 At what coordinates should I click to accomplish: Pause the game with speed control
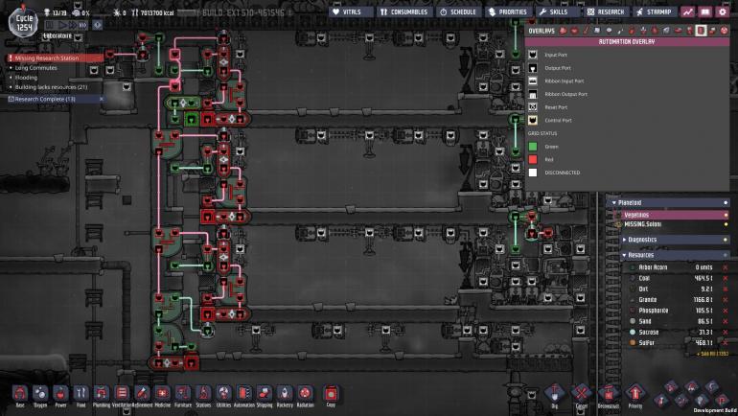50,25
